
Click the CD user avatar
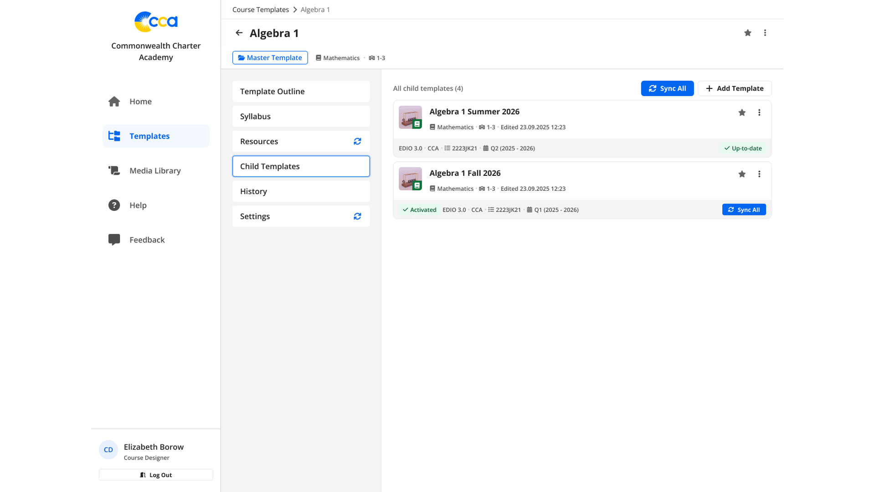pos(108,450)
